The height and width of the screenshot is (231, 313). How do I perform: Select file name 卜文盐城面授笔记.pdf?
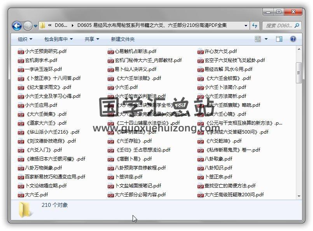point(138,186)
